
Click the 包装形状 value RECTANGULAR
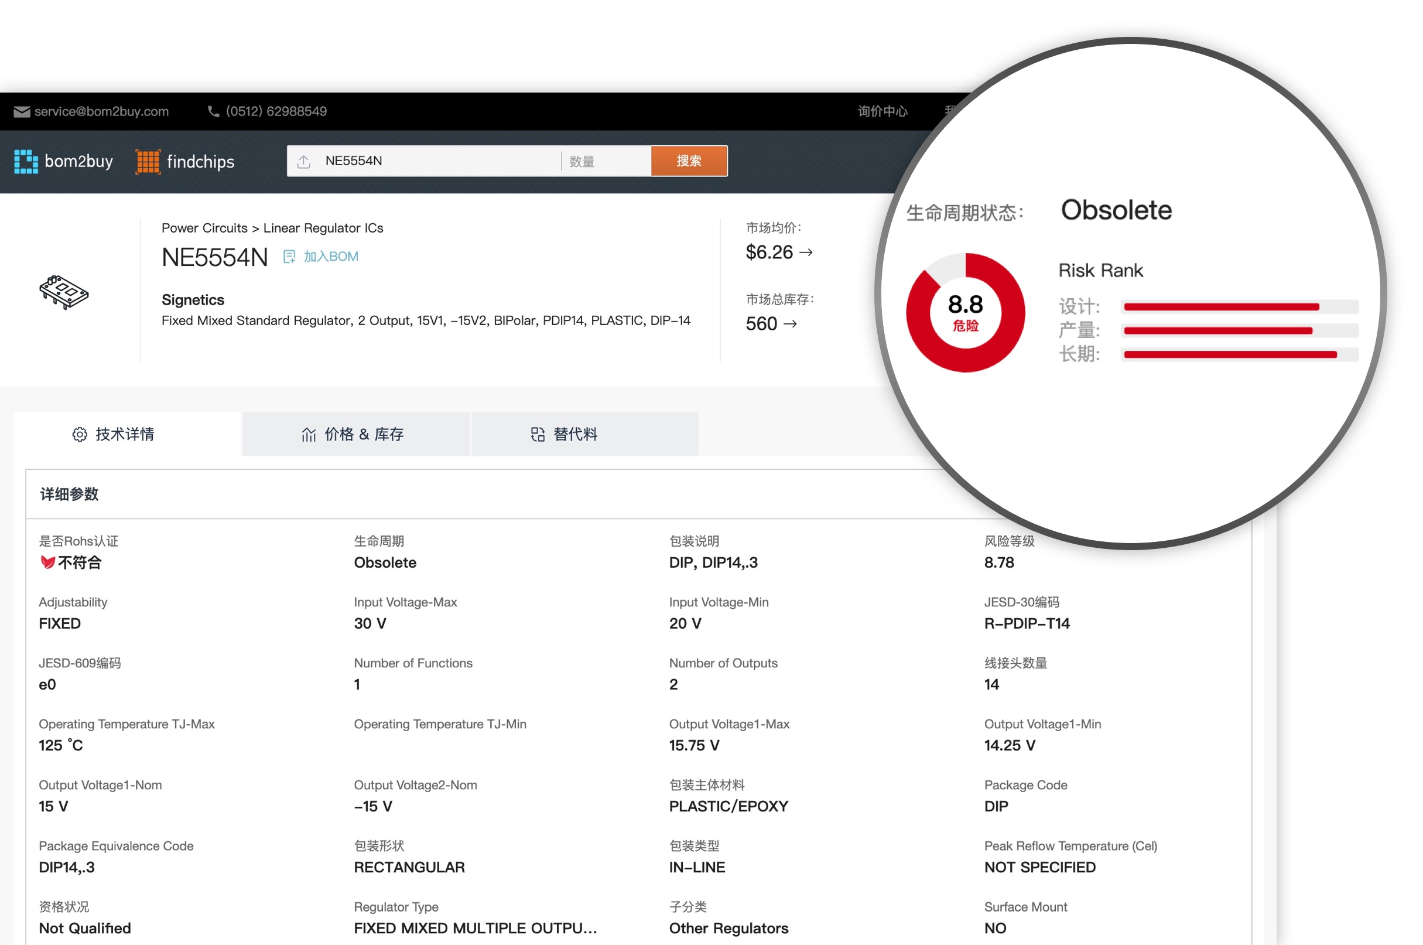tap(409, 867)
